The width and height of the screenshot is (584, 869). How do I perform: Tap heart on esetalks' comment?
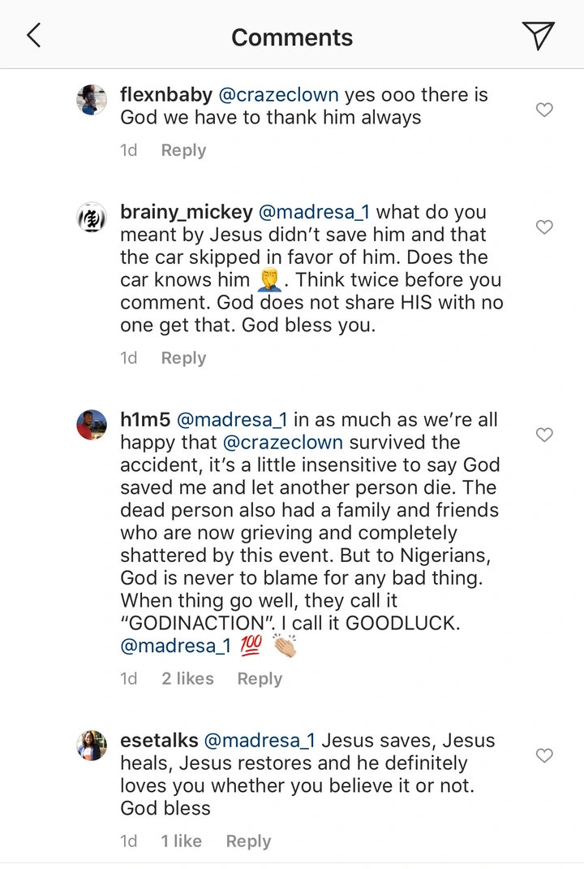click(x=545, y=756)
